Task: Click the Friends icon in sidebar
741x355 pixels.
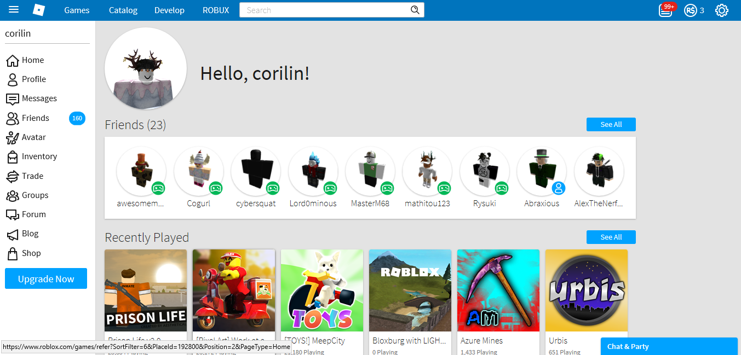Action: coord(13,118)
